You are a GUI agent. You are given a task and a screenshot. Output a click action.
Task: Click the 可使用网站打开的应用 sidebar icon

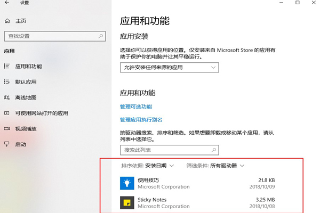pyautogui.click(x=7, y=113)
